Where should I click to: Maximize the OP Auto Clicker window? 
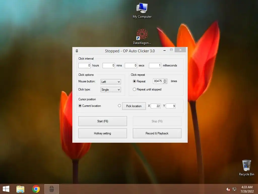[x=171, y=50]
